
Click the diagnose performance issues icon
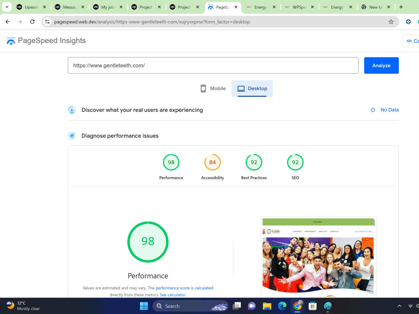click(72, 136)
